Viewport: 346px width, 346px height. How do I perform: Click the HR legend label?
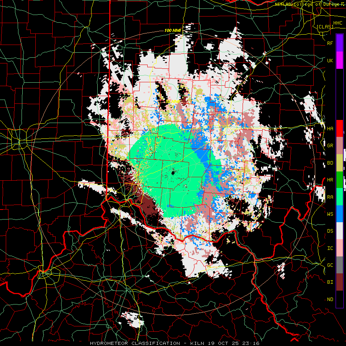(330, 180)
